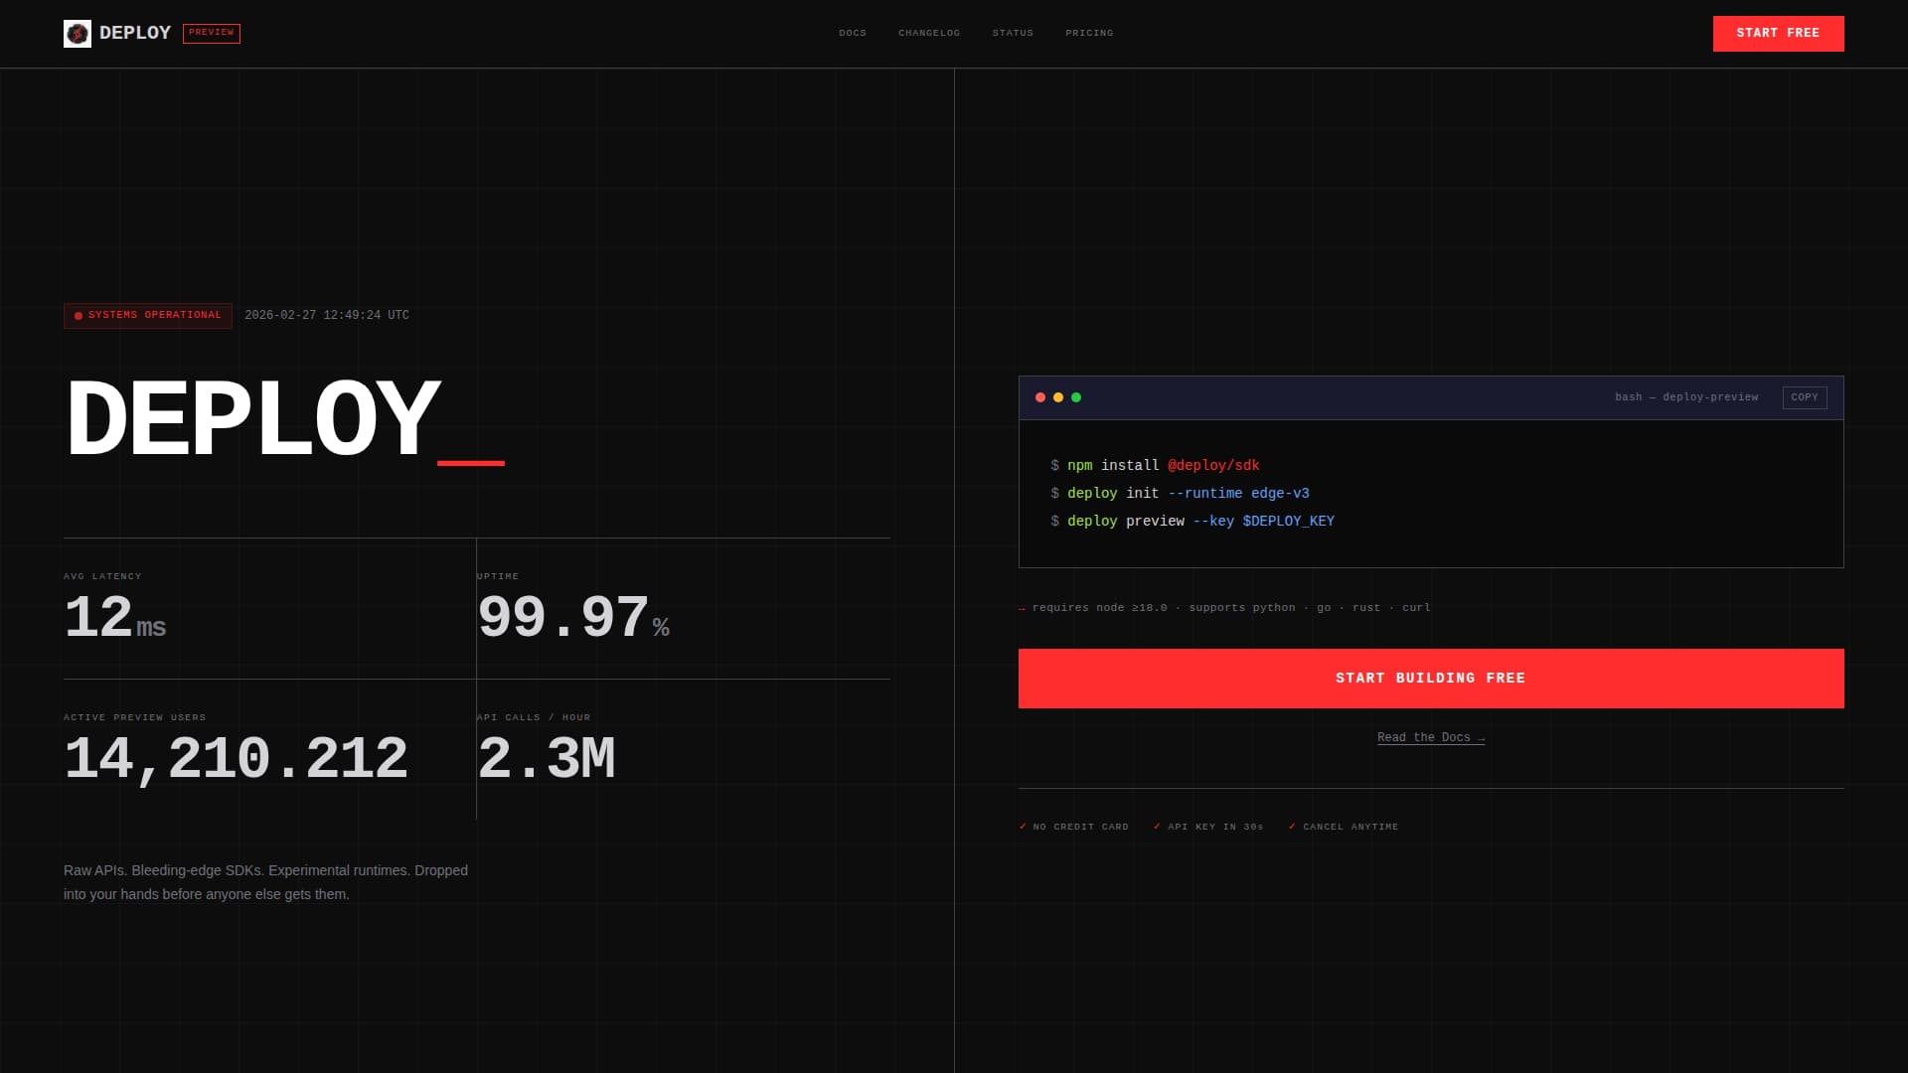This screenshot has height=1073, width=1908.
Task: Click the AVG LATENCY label
Action: [102, 576]
